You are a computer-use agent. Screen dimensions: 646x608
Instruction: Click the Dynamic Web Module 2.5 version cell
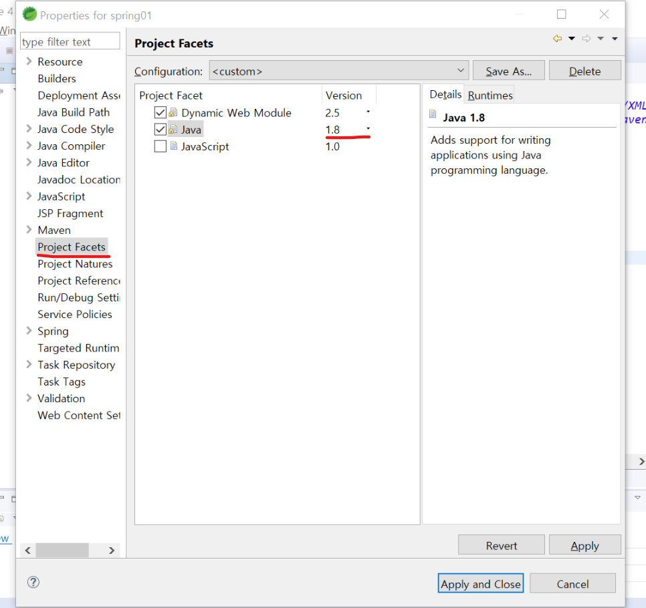pos(332,113)
